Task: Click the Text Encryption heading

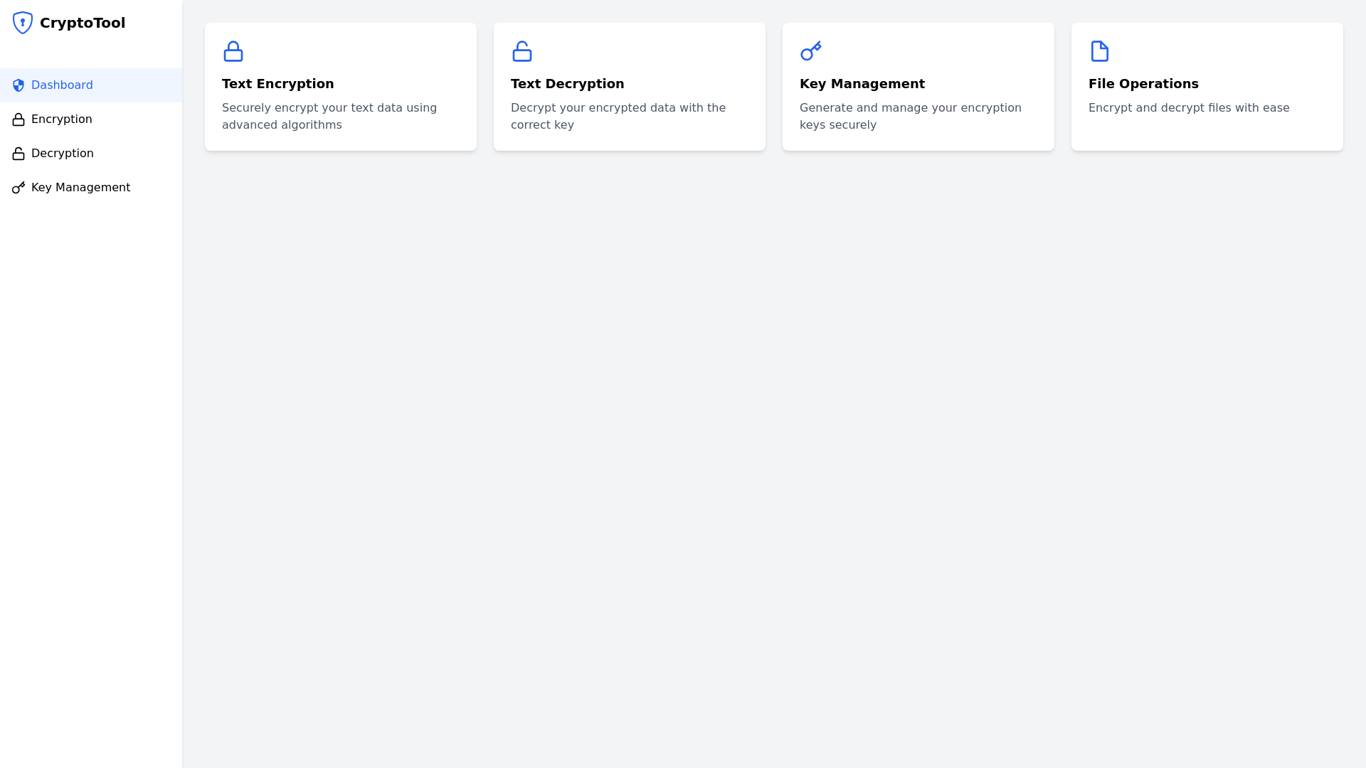Action: click(x=277, y=83)
